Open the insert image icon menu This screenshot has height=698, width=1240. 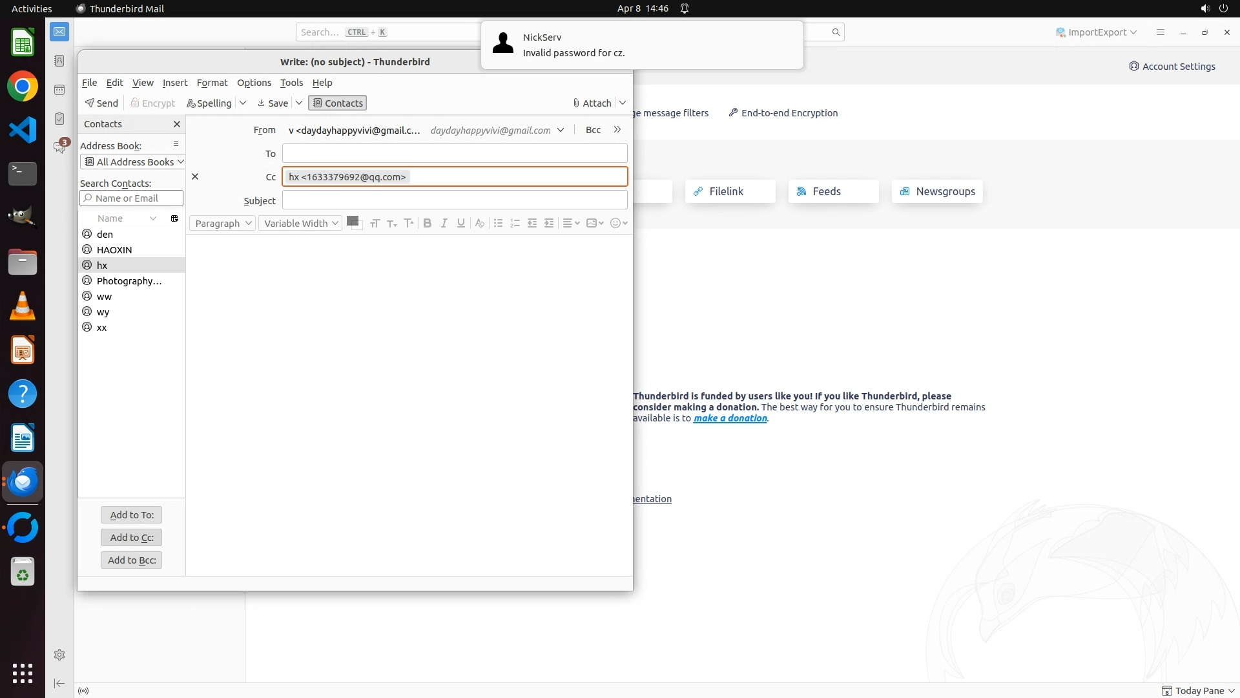coord(594,223)
